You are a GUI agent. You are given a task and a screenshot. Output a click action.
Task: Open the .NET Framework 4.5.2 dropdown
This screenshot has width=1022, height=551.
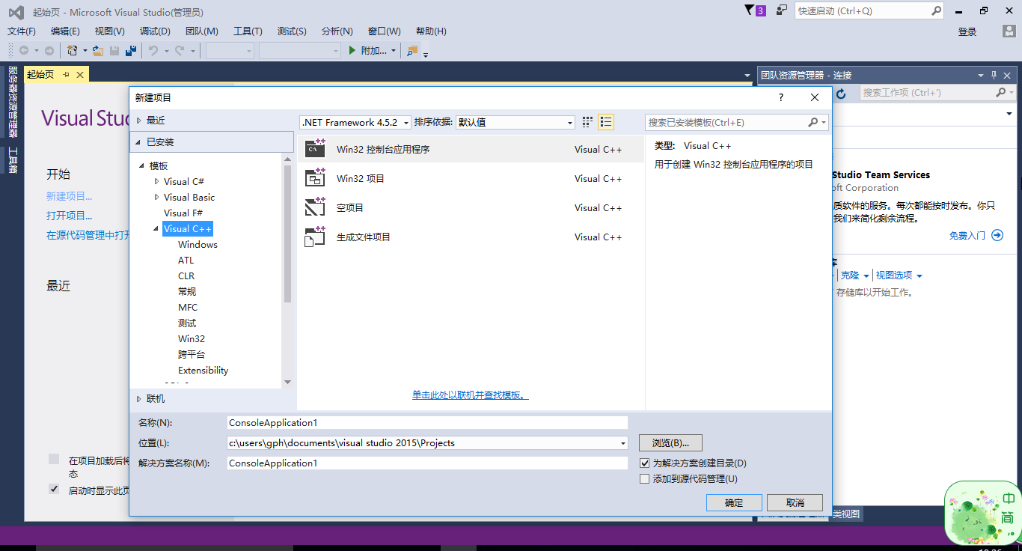pyautogui.click(x=355, y=122)
